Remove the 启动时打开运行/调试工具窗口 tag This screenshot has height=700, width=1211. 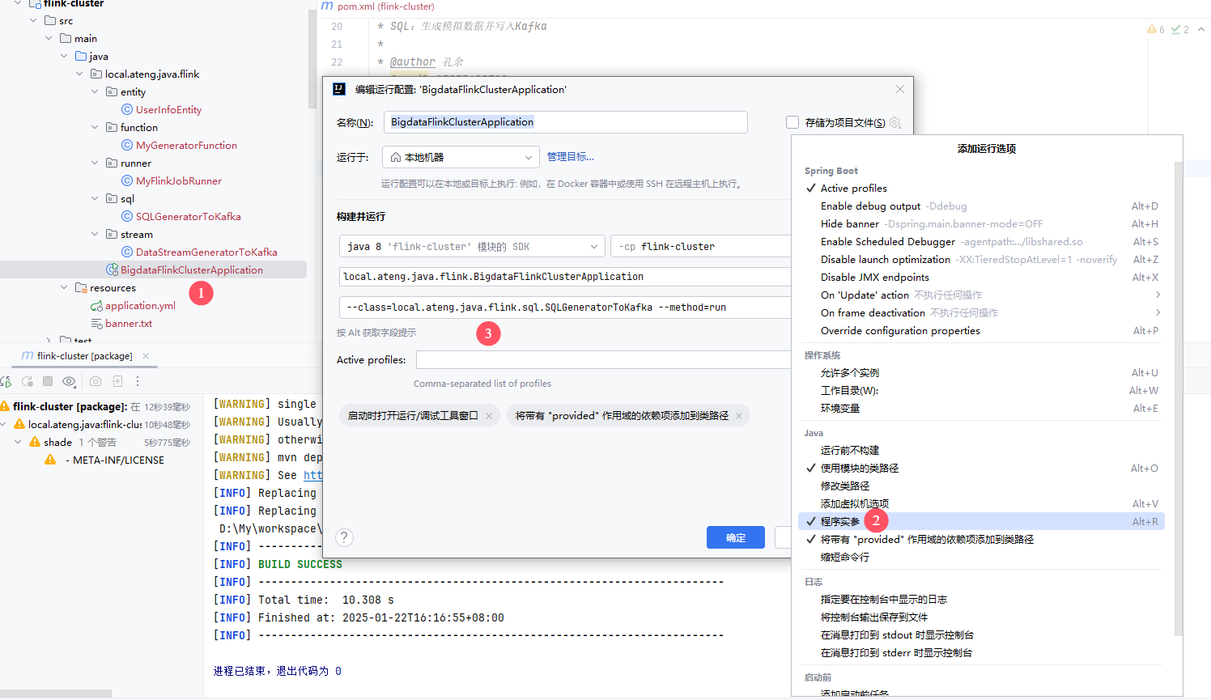pyautogui.click(x=489, y=416)
